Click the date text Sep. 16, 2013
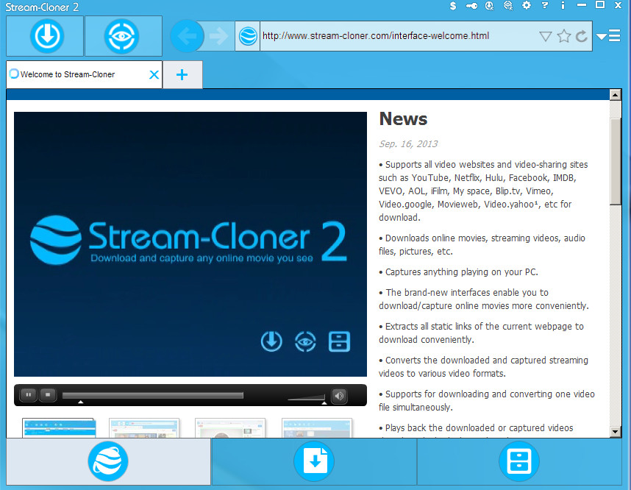This screenshot has width=631, height=490. pyautogui.click(x=408, y=143)
